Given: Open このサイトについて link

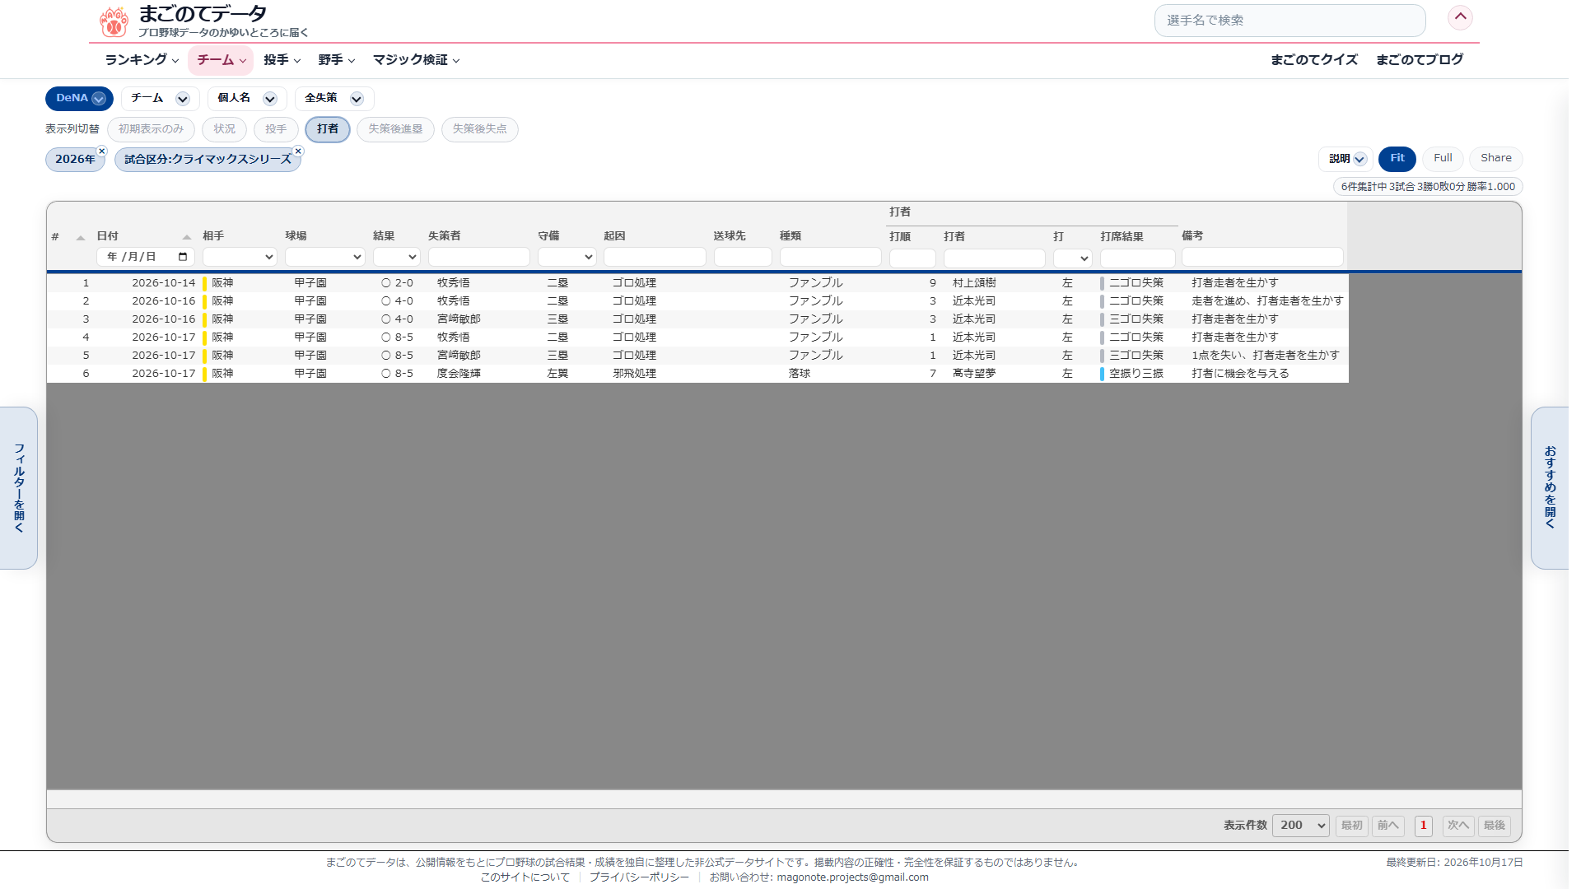Looking at the screenshot, I should pyautogui.click(x=525, y=877).
